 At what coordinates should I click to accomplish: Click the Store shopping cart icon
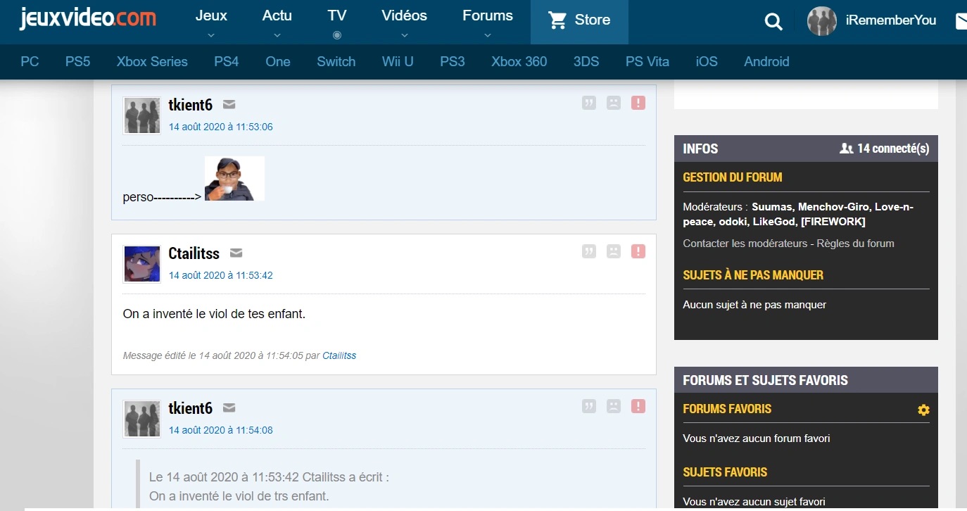pos(557,20)
